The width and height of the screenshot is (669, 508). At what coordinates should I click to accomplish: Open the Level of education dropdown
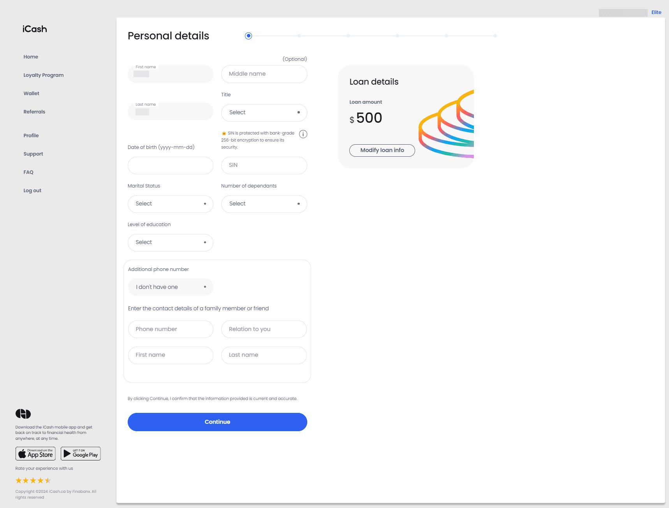click(x=171, y=242)
